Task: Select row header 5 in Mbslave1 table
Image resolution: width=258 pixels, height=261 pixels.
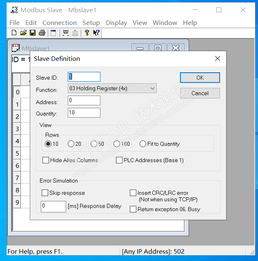Action: (17, 153)
